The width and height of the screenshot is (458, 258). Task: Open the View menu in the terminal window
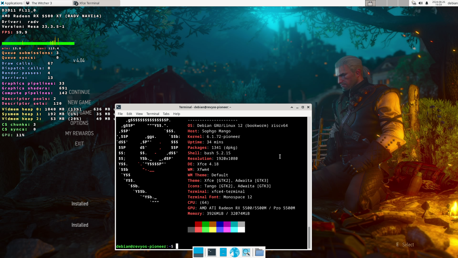pos(139,114)
